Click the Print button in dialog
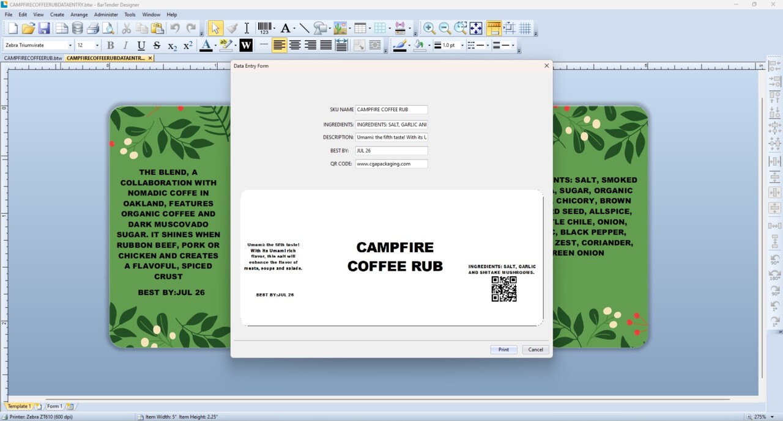783x421 pixels. (503, 350)
